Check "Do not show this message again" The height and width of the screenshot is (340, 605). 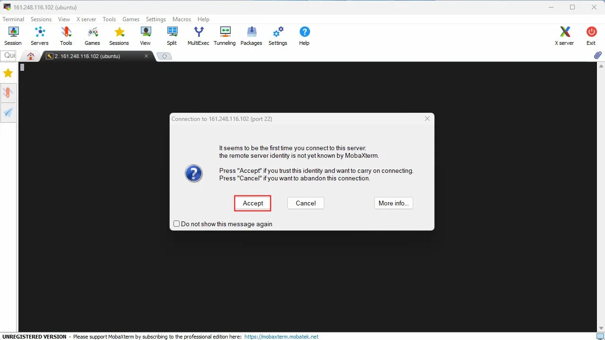click(176, 224)
